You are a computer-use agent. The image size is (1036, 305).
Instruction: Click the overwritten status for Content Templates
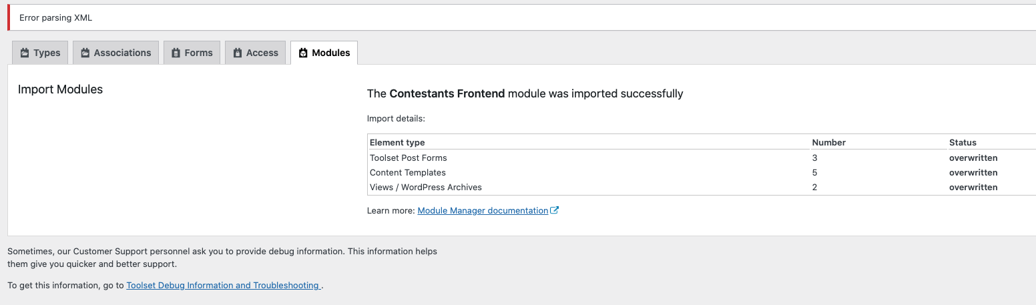coord(973,173)
